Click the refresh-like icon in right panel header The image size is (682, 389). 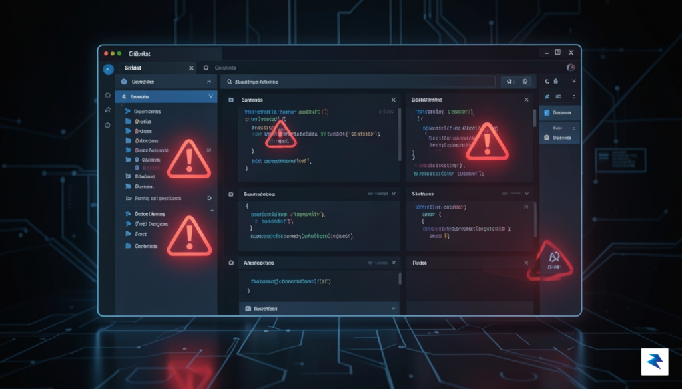coord(547,82)
